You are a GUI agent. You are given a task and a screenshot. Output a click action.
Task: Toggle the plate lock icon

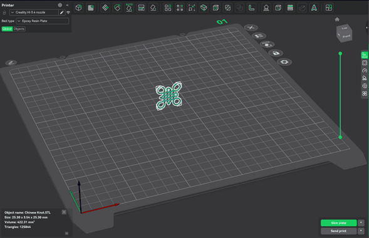(x=276, y=53)
